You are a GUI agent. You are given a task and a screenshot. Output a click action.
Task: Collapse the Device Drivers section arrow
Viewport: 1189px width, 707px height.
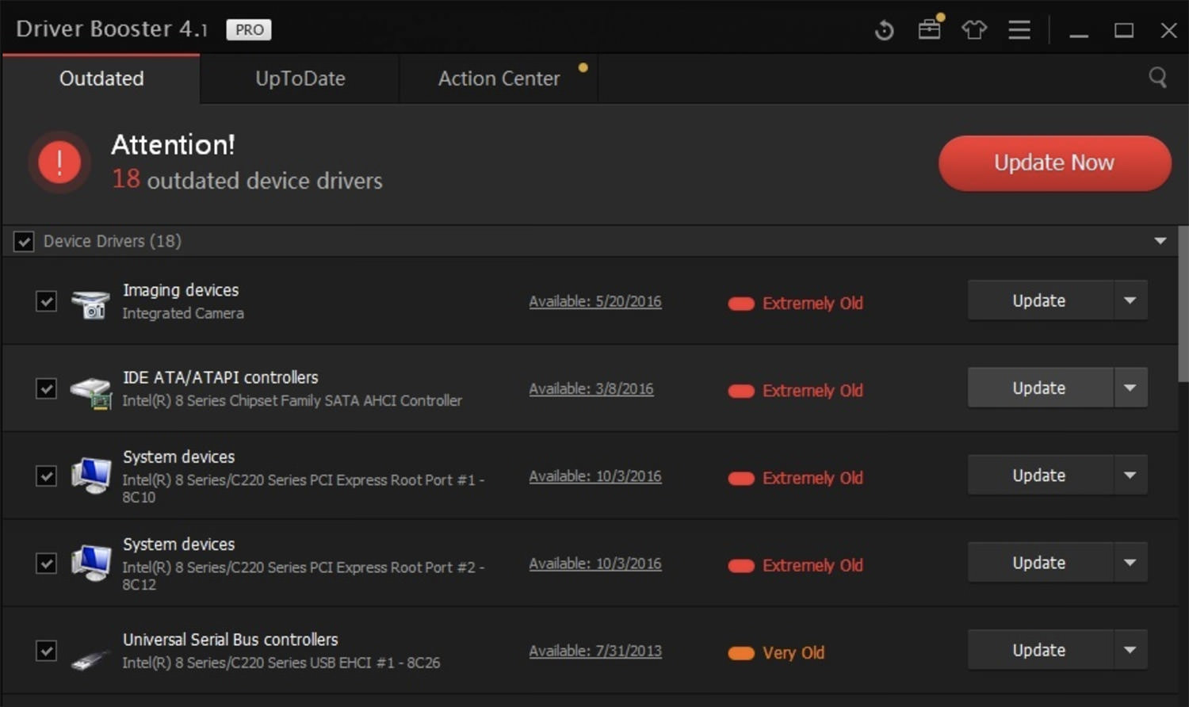(x=1160, y=241)
